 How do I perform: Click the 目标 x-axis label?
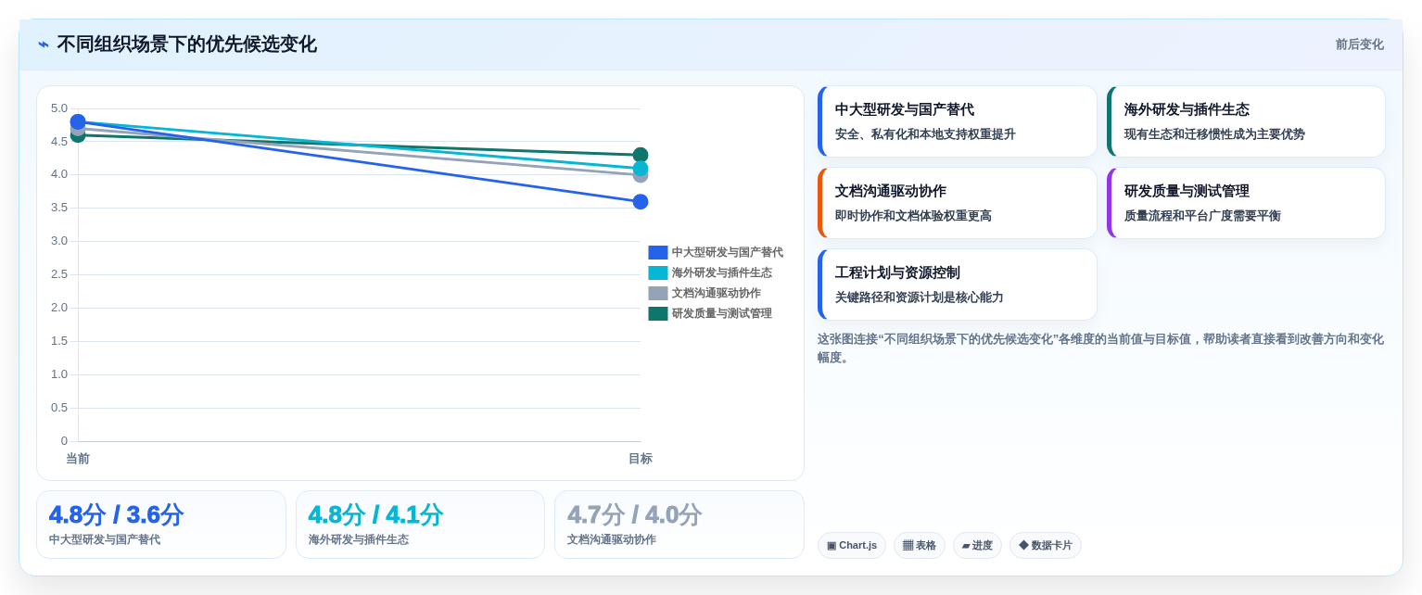click(641, 458)
